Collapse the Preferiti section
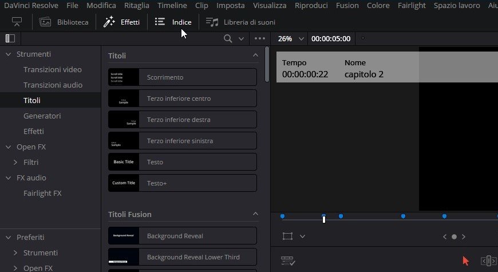Image resolution: width=498 pixels, height=272 pixels. 9,238
